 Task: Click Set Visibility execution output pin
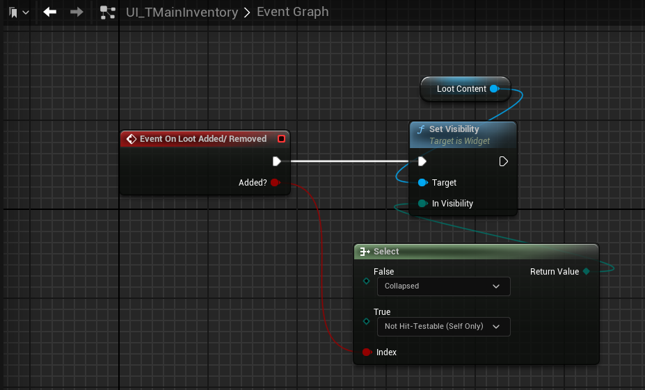click(503, 161)
